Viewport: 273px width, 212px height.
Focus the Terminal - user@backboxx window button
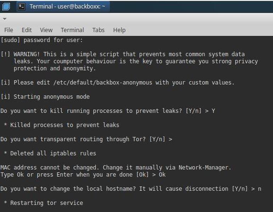point(63,7)
